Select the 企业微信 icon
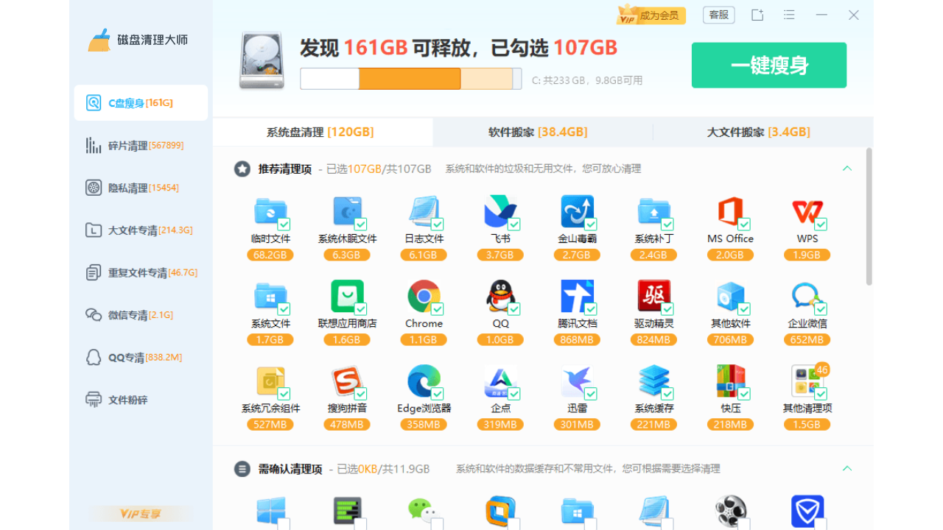The image size is (943, 530). coord(807,297)
